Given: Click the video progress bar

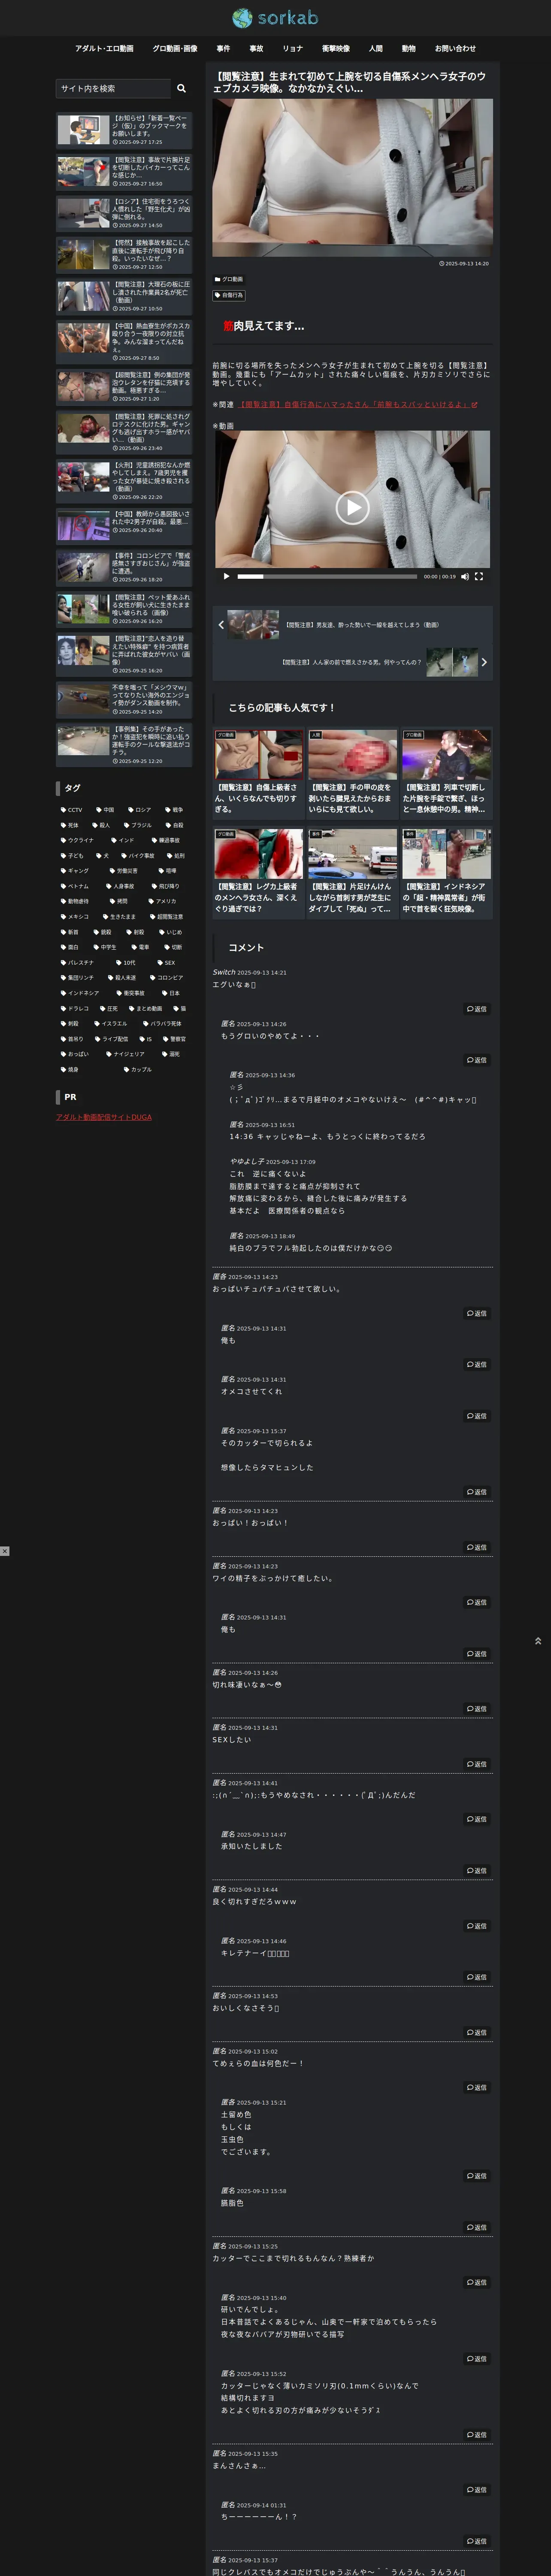Looking at the screenshot, I should [327, 576].
